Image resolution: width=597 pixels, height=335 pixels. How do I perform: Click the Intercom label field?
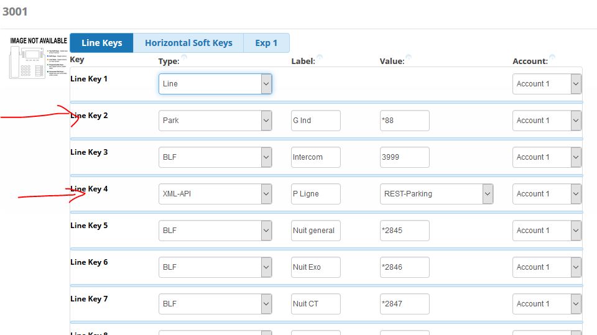click(x=316, y=157)
